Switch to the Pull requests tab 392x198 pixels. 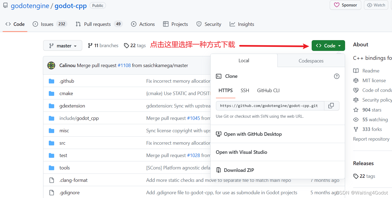97,24
